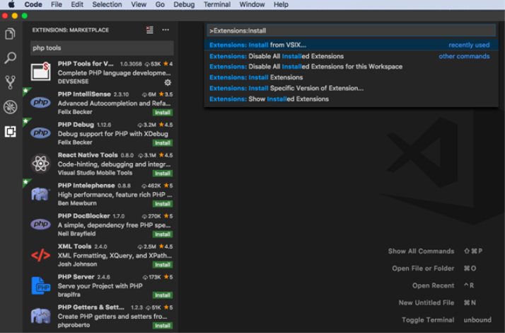Install the PHP Server extension
The width and height of the screenshot is (505, 333).
click(x=163, y=295)
